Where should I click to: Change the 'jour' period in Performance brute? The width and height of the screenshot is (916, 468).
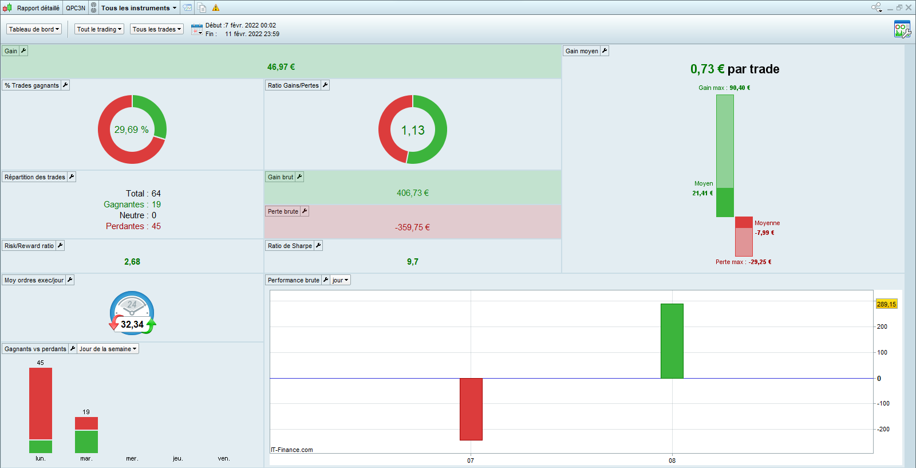tap(340, 280)
